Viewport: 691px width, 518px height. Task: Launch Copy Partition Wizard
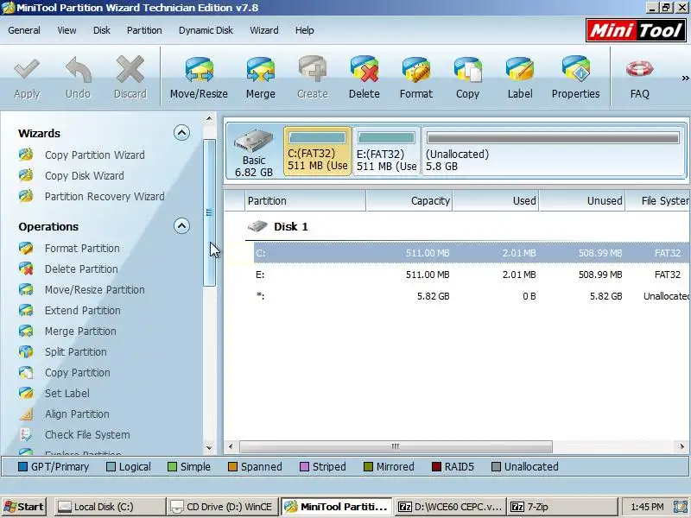[94, 155]
